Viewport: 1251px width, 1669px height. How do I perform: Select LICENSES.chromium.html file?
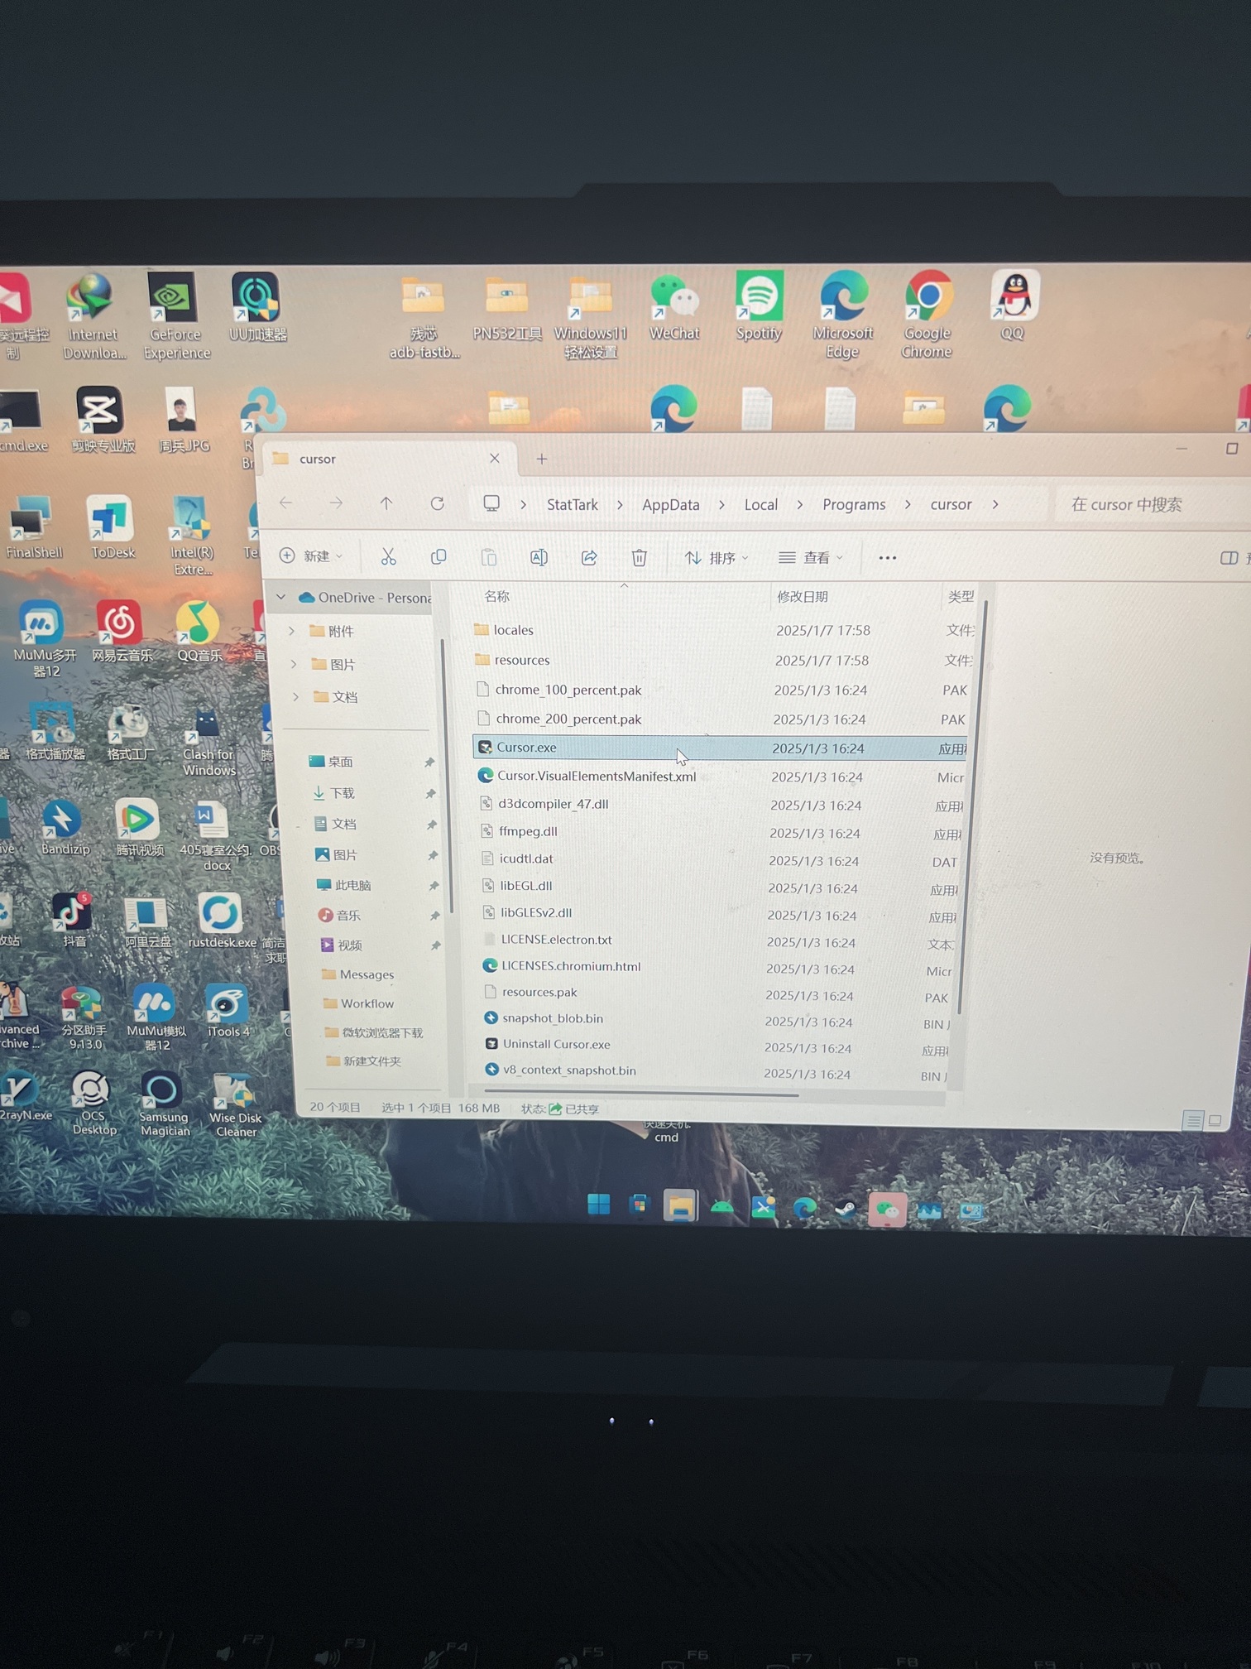pyautogui.click(x=570, y=966)
